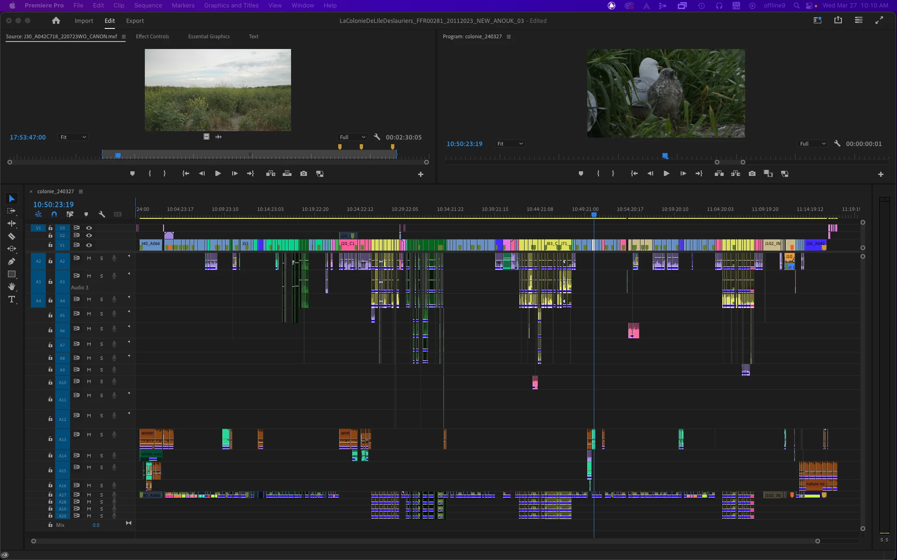The image size is (897, 560).
Task: Solo audio track A13
Action: click(101, 434)
